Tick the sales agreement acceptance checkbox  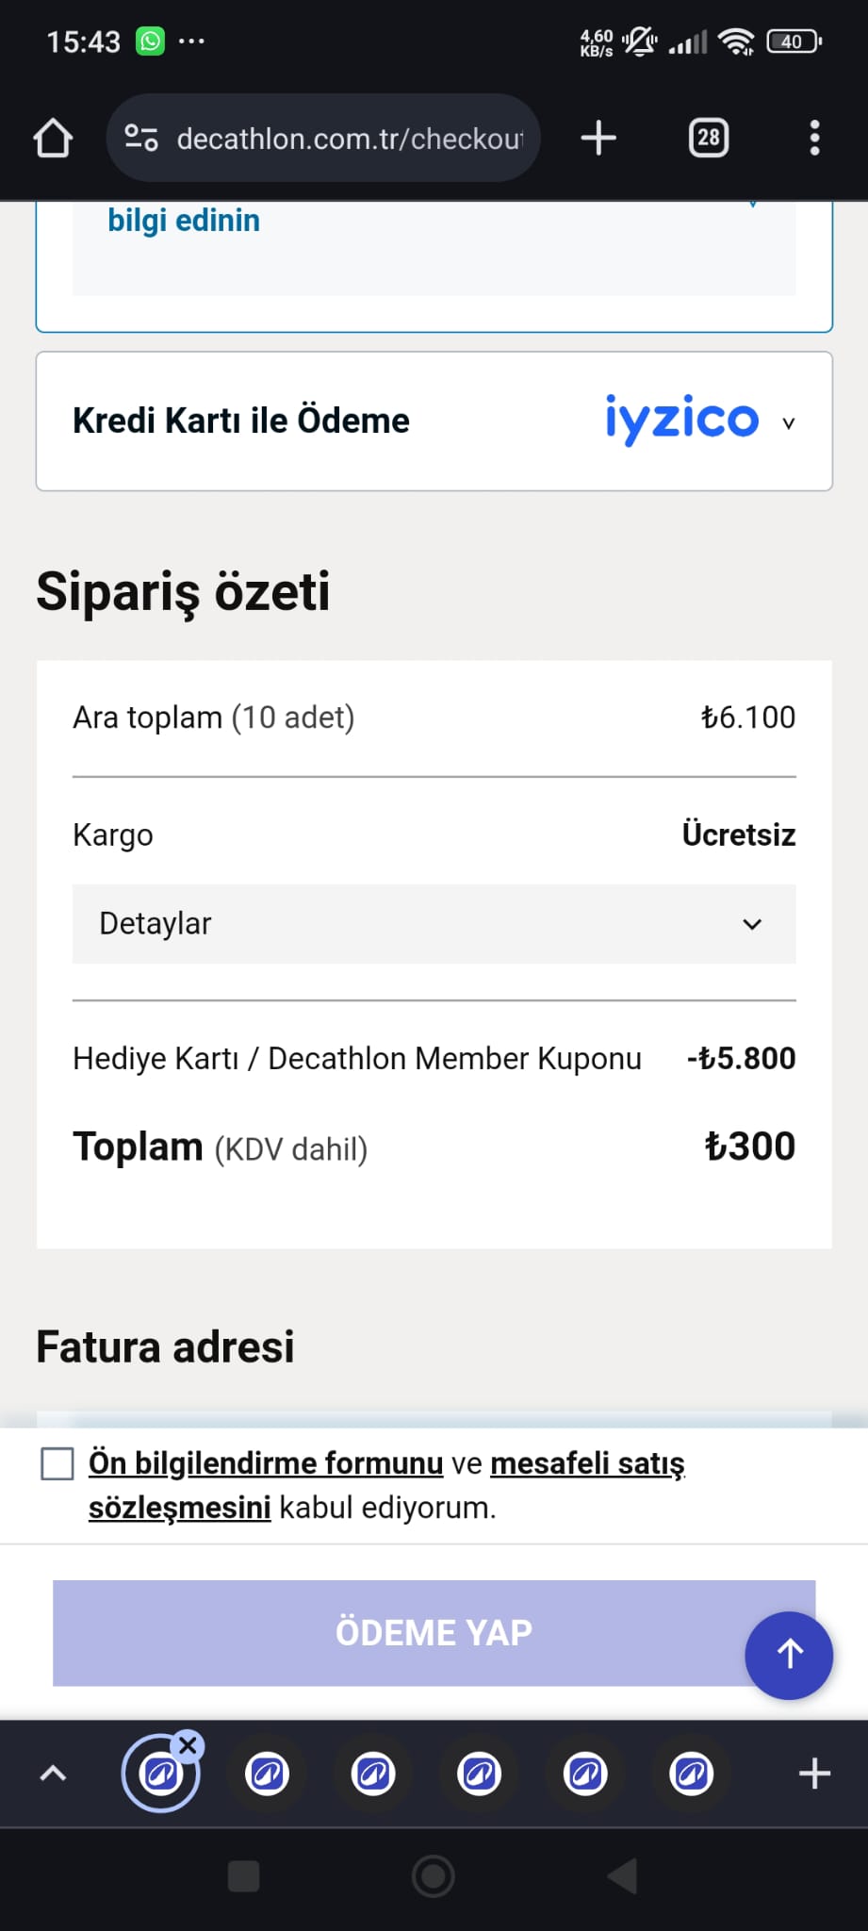[x=57, y=1464]
